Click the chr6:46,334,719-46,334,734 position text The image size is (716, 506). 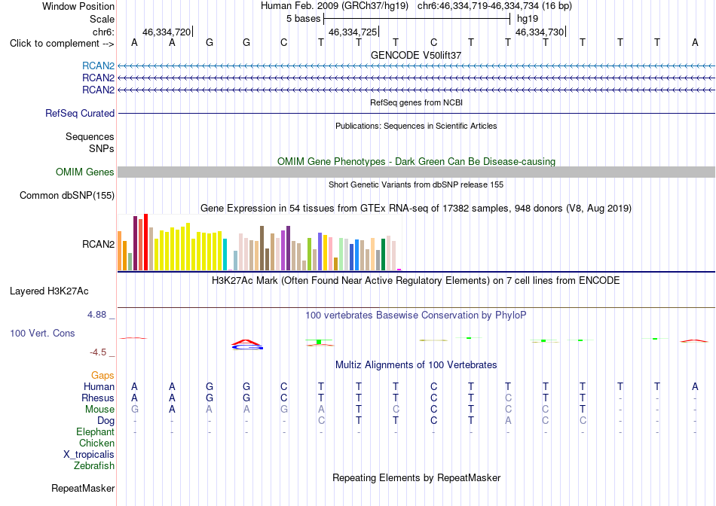click(x=494, y=6)
